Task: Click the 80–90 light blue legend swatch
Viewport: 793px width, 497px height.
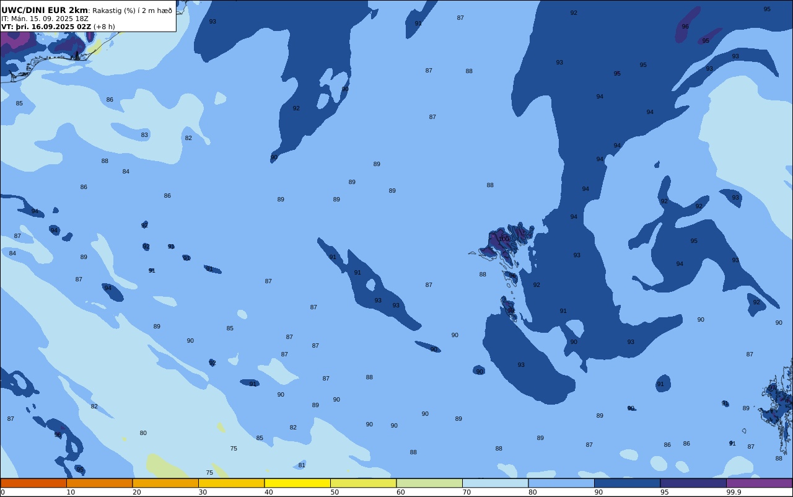Action: (561, 483)
